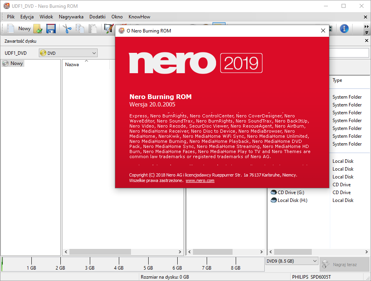Click the Local Disk (H:) drive icon
371x281 pixels.
[x=274, y=200]
